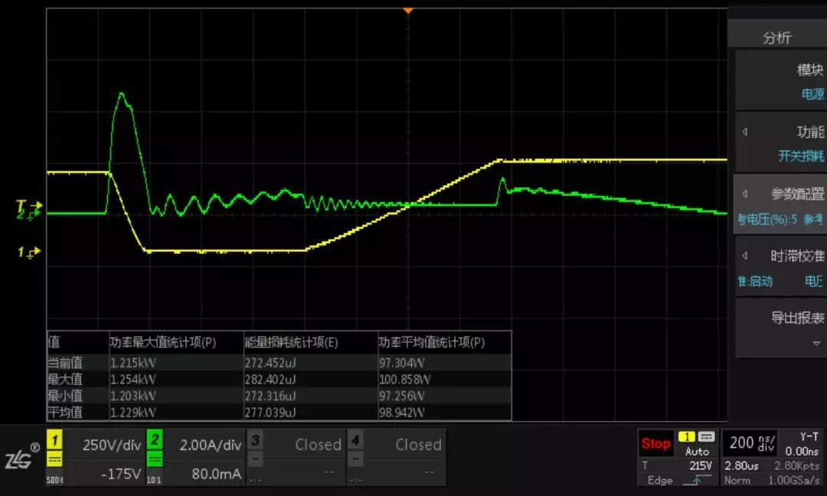Click the T trigger level marker on left edge

tap(28, 205)
